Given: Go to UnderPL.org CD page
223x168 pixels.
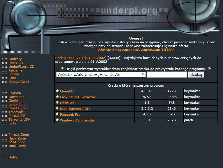Looking at the screenshot, I should coord(21,67).
